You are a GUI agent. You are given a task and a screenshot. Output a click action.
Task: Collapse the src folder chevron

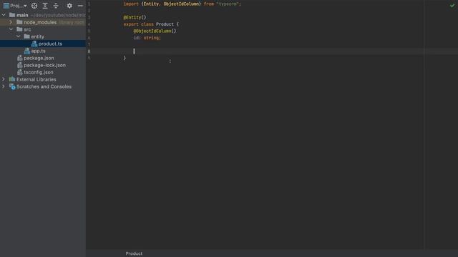pyautogui.click(x=11, y=29)
